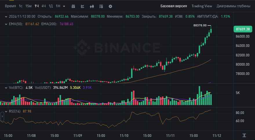255x140 pixels.
Task: Click the purple volume MA value 3.91K
Action: pos(87,88)
